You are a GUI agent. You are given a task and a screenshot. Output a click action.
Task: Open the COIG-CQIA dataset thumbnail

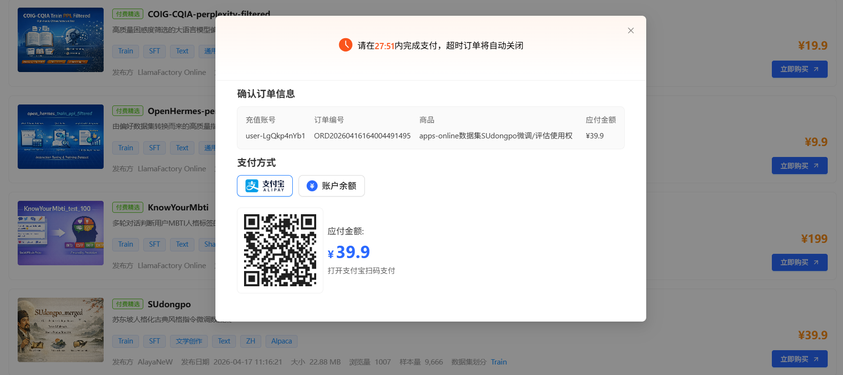tap(61, 40)
